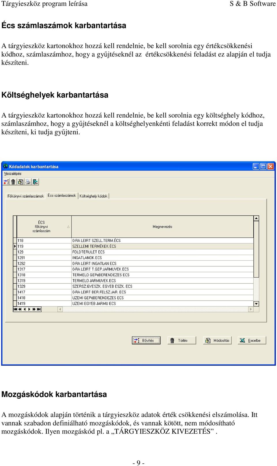Click the SZELLEMI TERMÉKEK ÉCS name cell

point(162,246)
